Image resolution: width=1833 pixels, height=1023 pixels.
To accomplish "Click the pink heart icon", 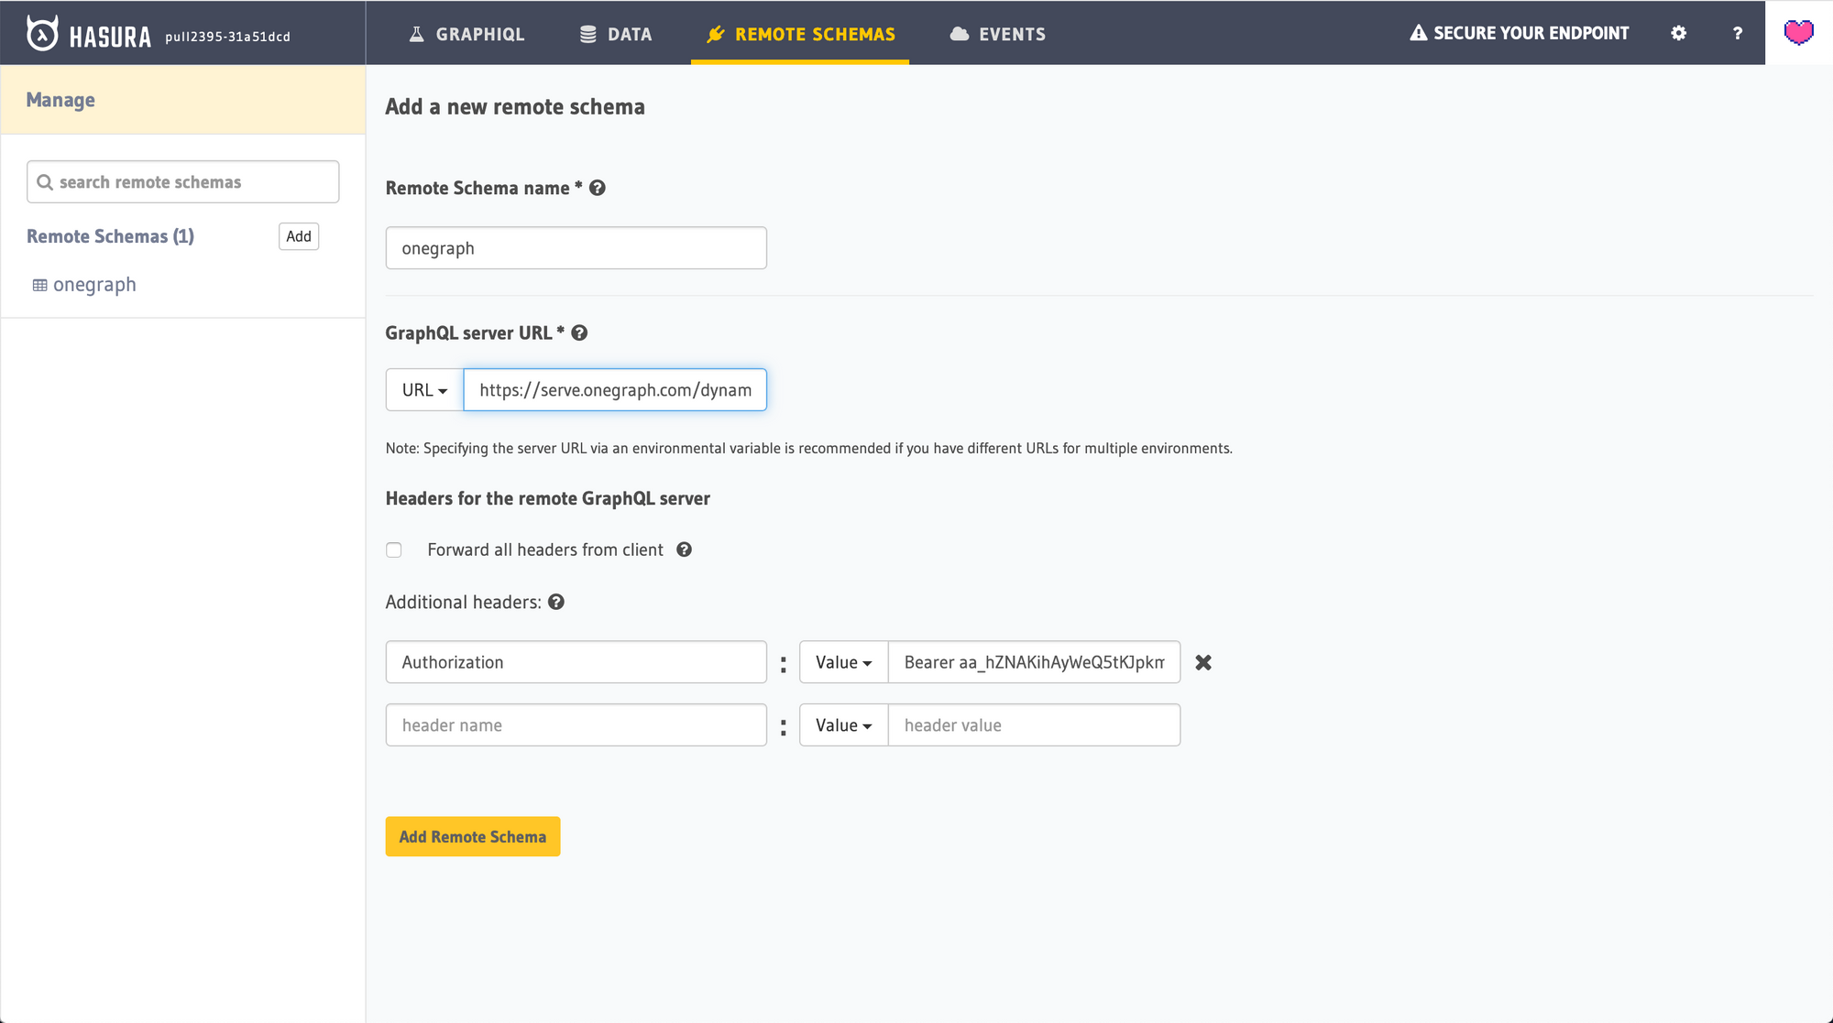I will click(1798, 33).
